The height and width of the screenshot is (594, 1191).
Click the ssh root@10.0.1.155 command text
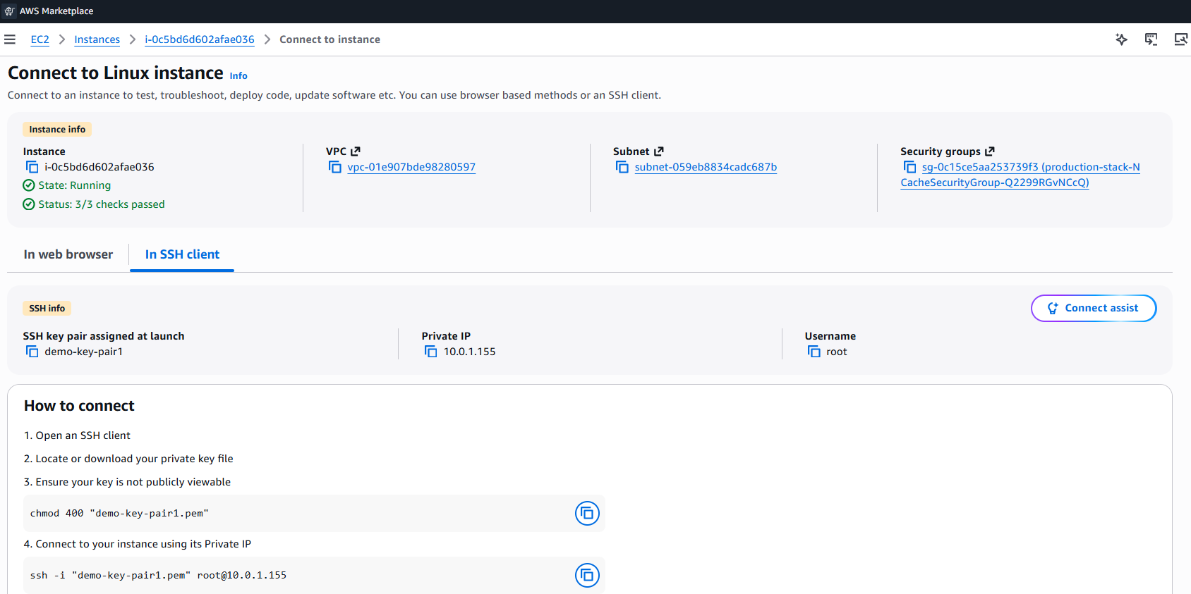tap(158, 576)
